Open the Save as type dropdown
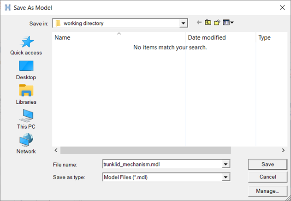Image resolution: width=291 pixels, height=201 pixels. 226,177
